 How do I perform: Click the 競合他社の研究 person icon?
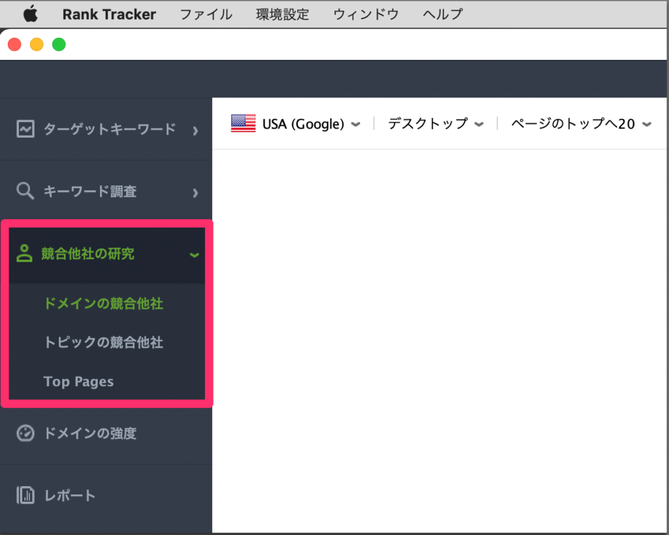coord(24,253)
